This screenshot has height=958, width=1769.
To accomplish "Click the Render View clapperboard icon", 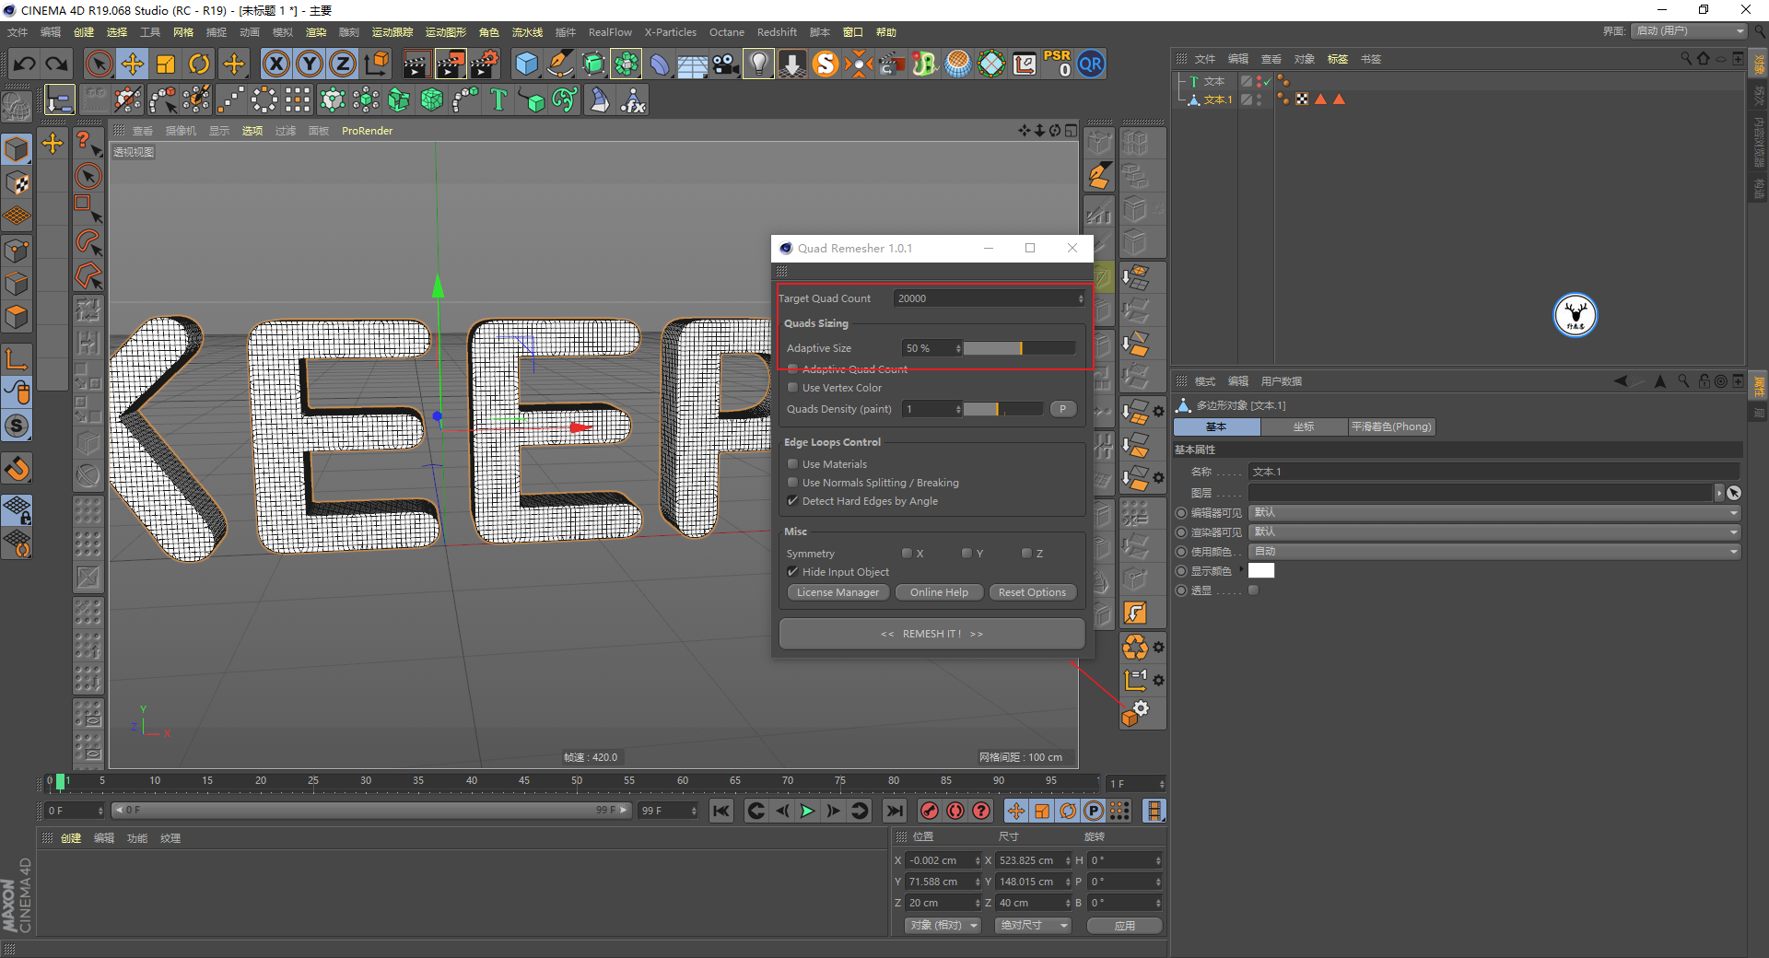I will 416,64.
